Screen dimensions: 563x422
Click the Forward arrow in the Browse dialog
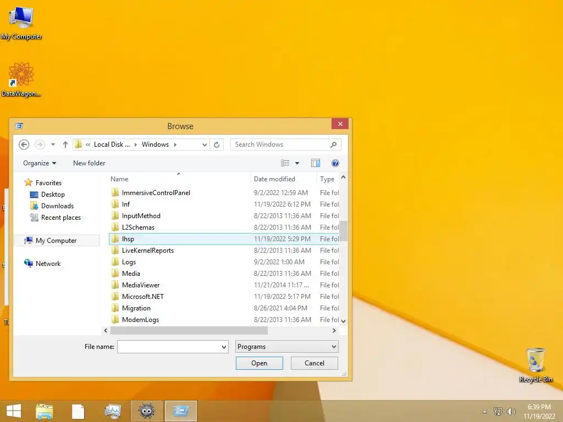[40, 145]
